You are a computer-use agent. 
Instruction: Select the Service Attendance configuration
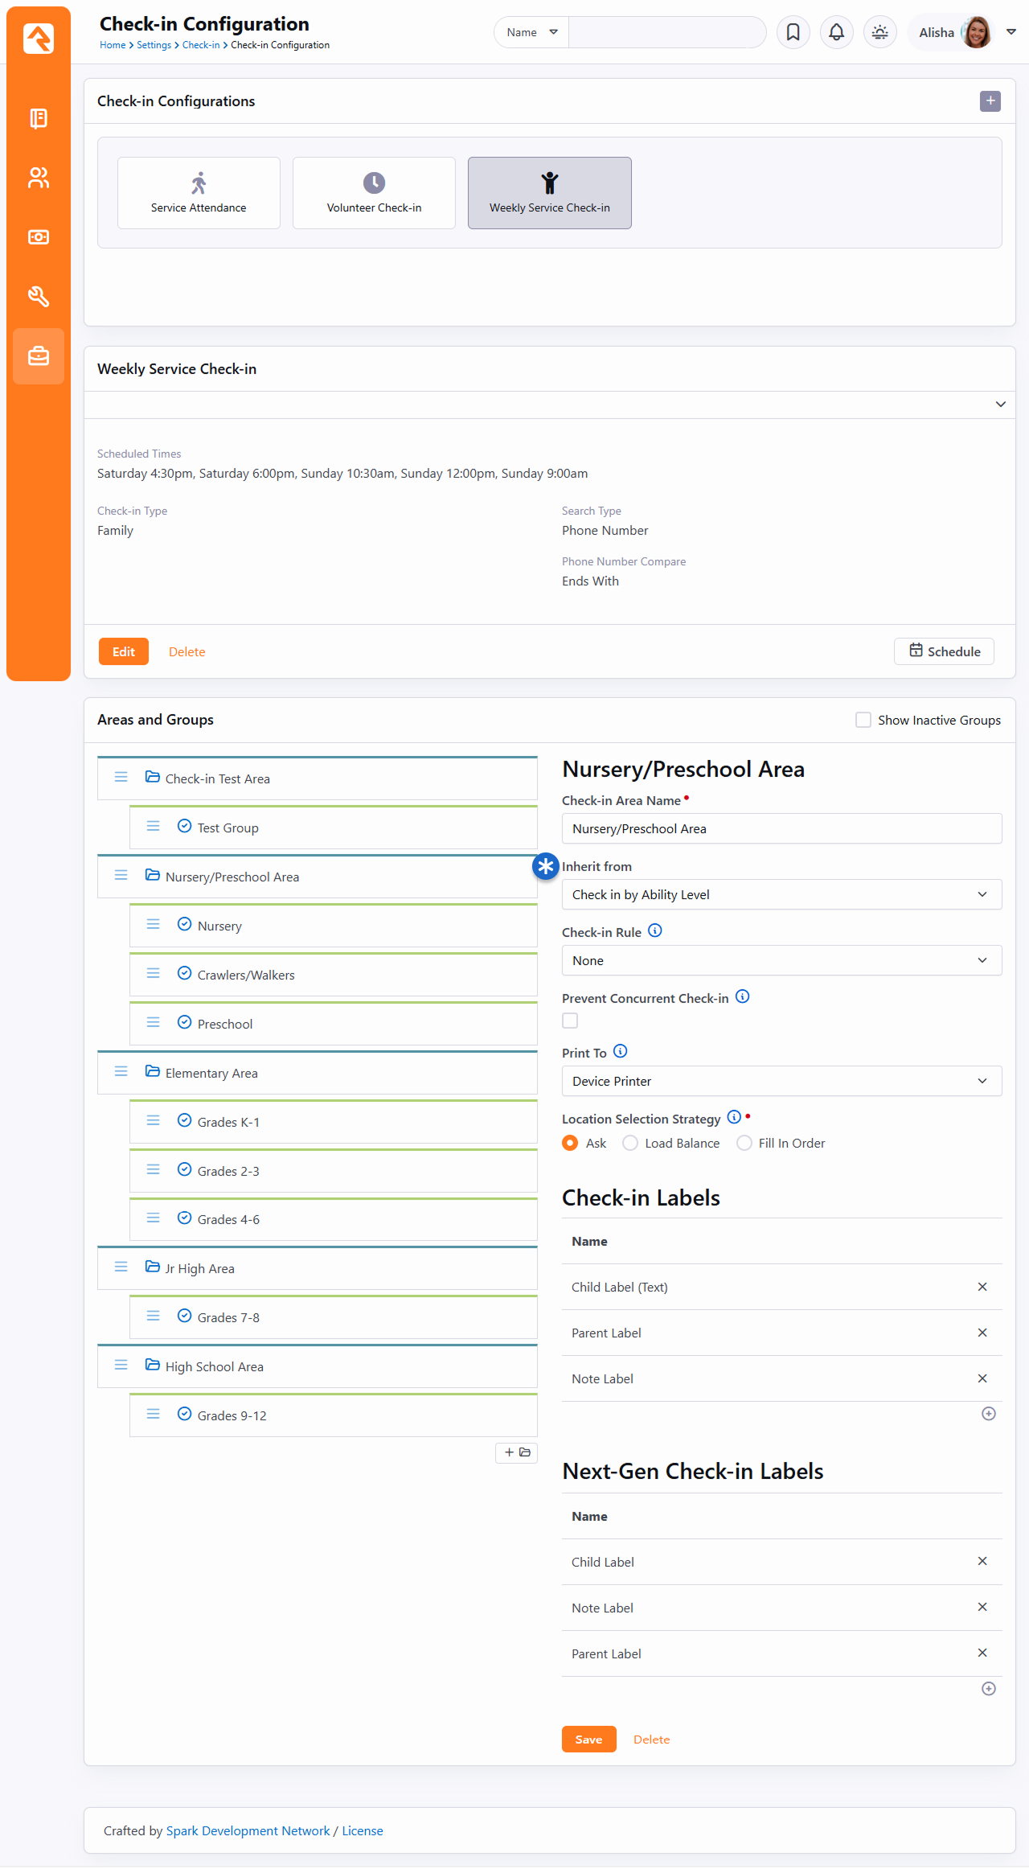(x=199, y=193)
